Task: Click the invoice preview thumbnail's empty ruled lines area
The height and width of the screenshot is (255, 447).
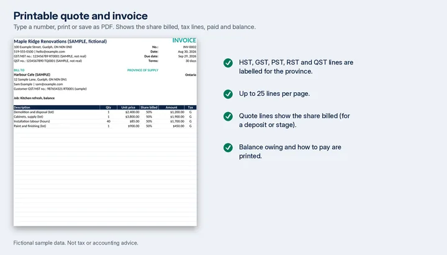Action: (x=105, y=176)
